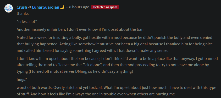
Task: Click the reply arrow icon after Crush
Action: (29, 7)
